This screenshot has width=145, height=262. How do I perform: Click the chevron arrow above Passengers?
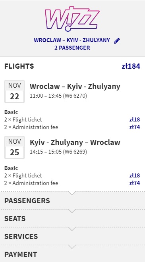(72, 193)
